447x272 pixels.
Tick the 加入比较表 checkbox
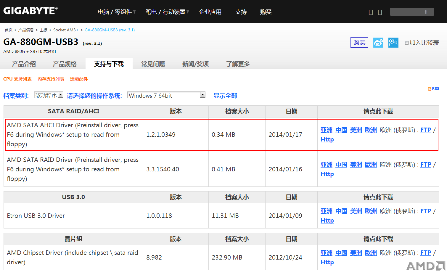click(406, 43)
